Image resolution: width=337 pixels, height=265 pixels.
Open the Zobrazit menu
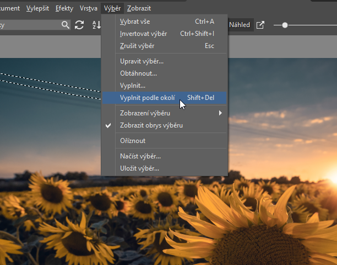(139, 8)
